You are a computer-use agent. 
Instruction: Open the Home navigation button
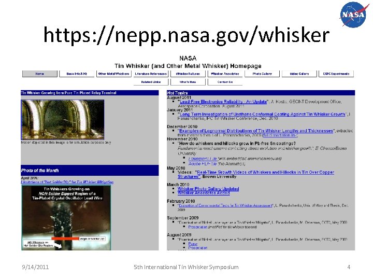[40, 74]
